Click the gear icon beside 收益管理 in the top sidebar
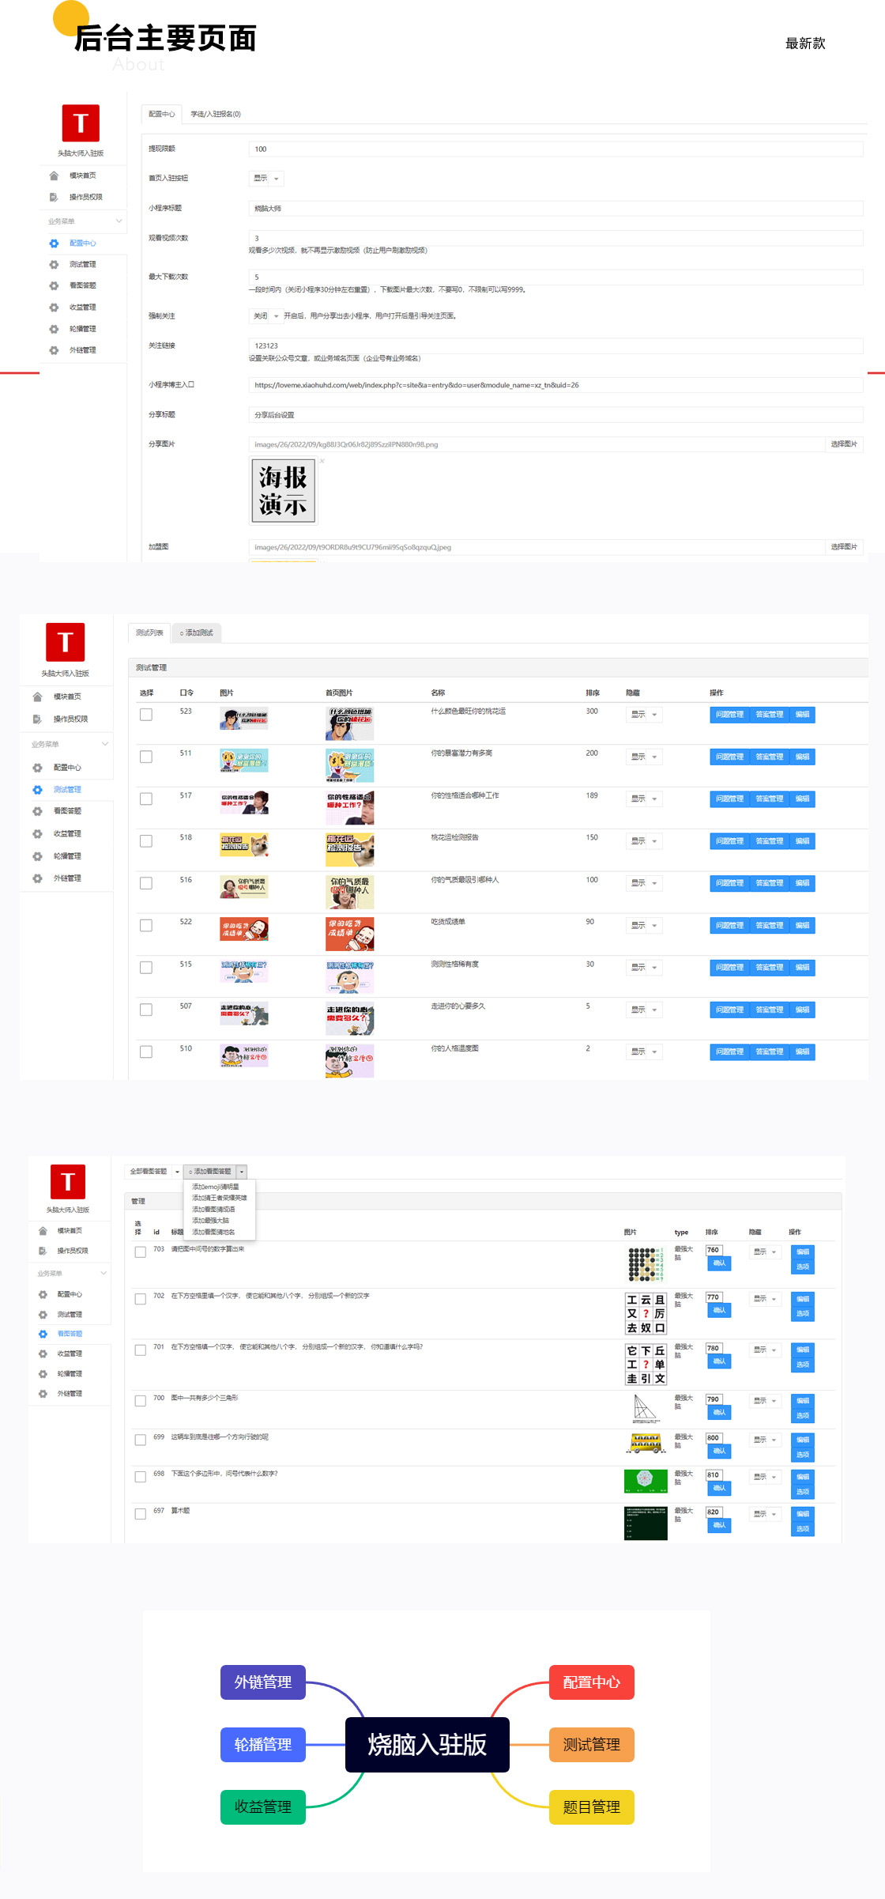The height and width of the screenshot is (1899, 885). point(54,308)
